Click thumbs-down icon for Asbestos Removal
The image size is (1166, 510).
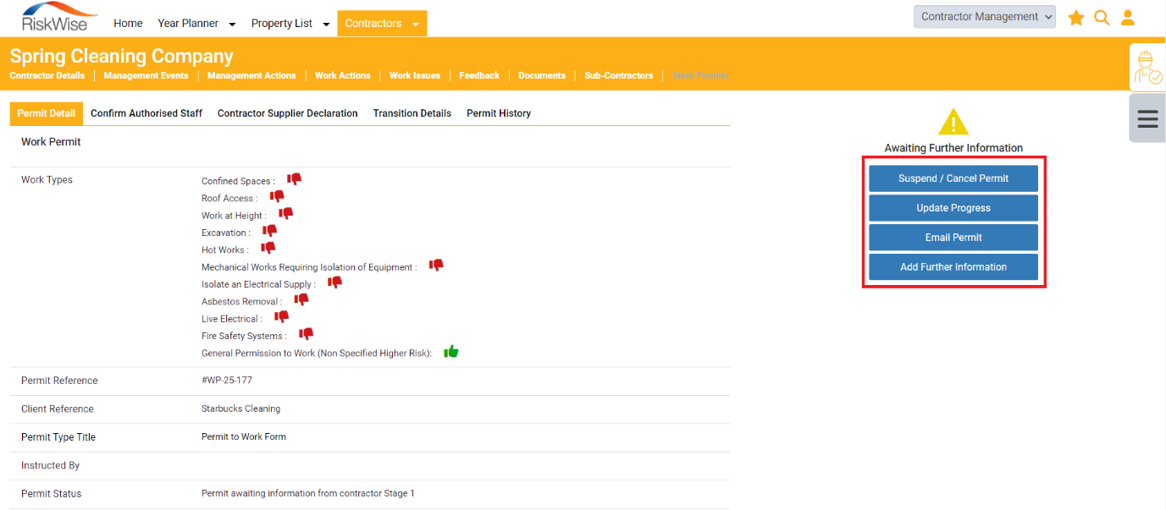[x=301, y=299]
